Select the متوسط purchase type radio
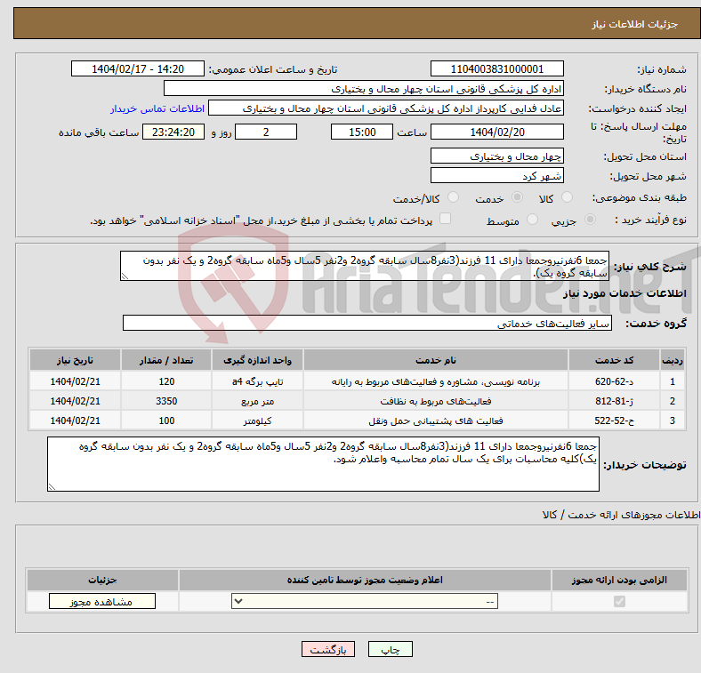This screenshot has height=673, width=701. [532, 220]
